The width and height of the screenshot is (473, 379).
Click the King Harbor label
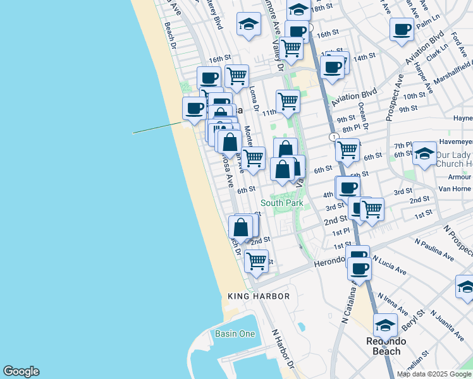[x=259, y=296]
